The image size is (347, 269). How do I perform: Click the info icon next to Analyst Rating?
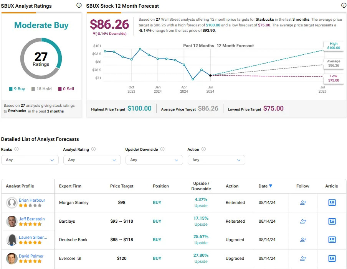pos(93,149)
